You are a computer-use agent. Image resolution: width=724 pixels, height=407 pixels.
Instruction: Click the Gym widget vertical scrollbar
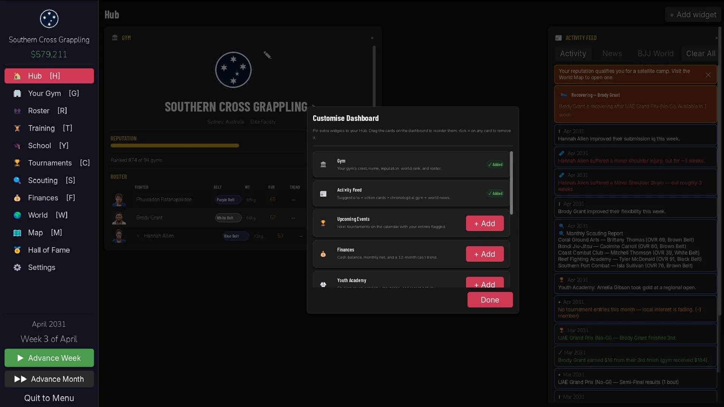[x=374, y=77]
